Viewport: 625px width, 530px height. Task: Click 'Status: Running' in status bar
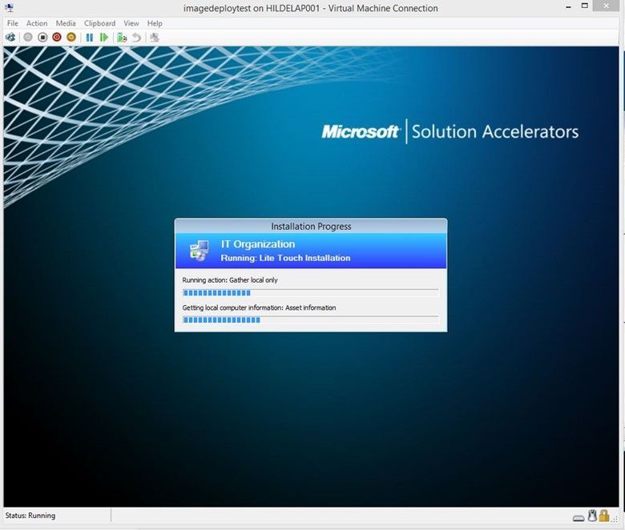(30, 516)
